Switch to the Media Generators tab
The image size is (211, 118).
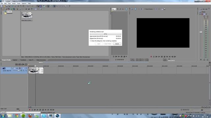coord(41,60)
